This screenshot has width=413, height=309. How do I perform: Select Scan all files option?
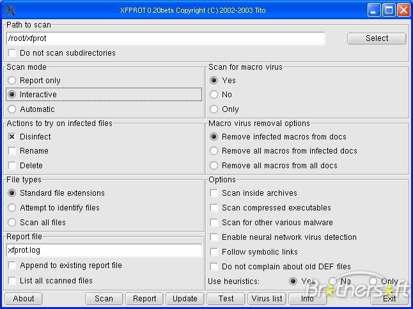pyautogui.click(x=12, y=222)
